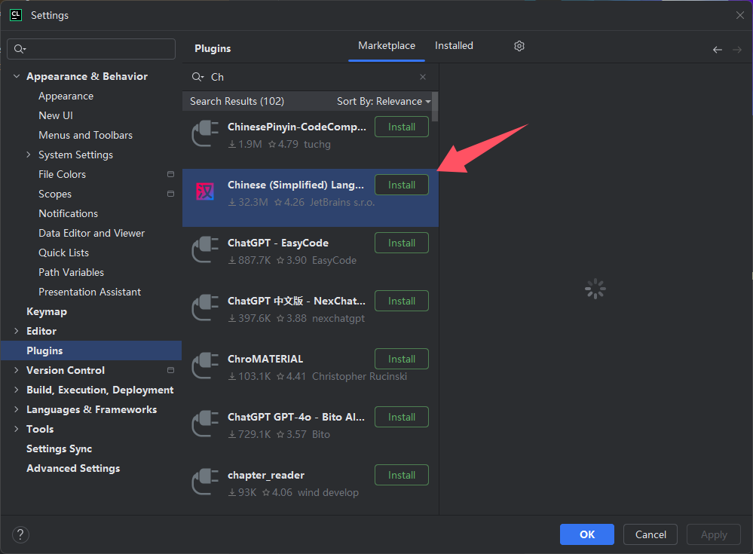This screenshot has width=753, height=554.
Task: Click ChinesePinyin-CodeCompletion plugin icon
Action: tap(205, 134)
